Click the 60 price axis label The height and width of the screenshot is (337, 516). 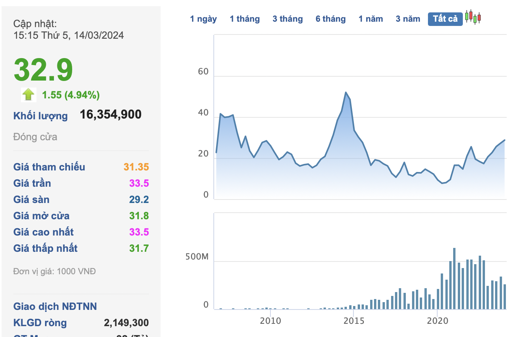(x=203, y=72)
